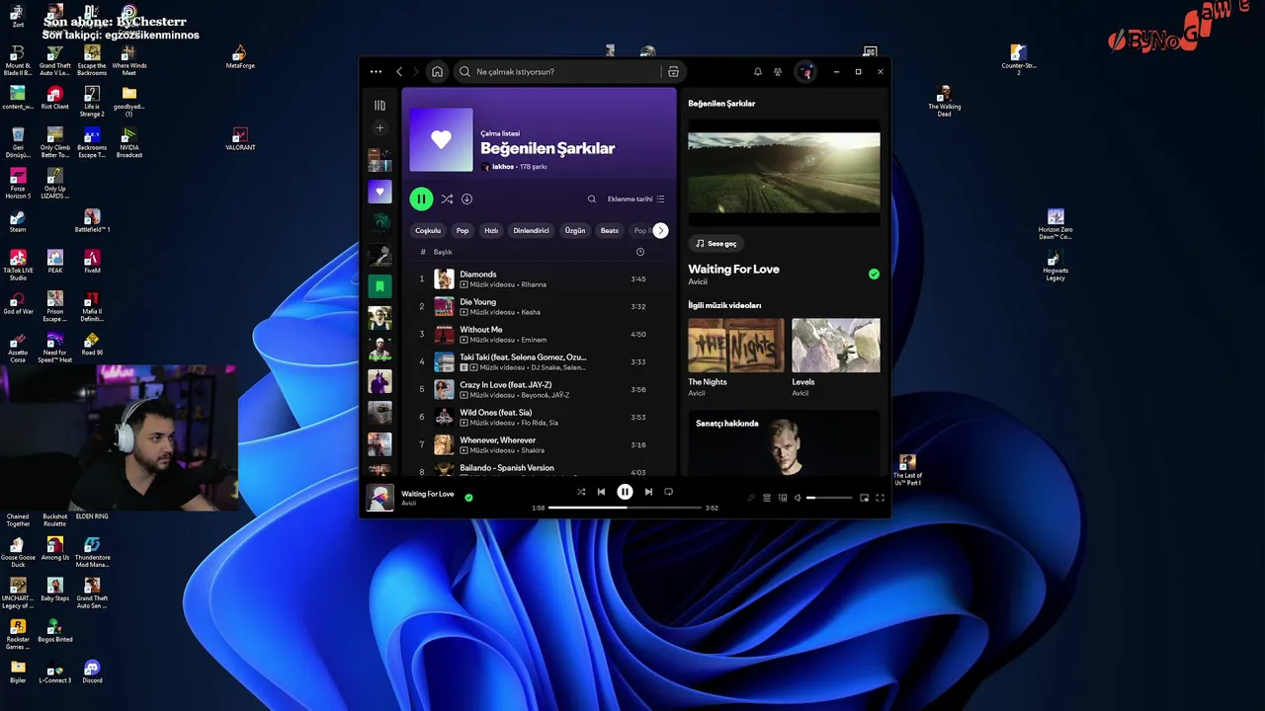Screen dimensions: 1265x711
Task: Open the mini player icon
Action: click(x=864, y=498)
